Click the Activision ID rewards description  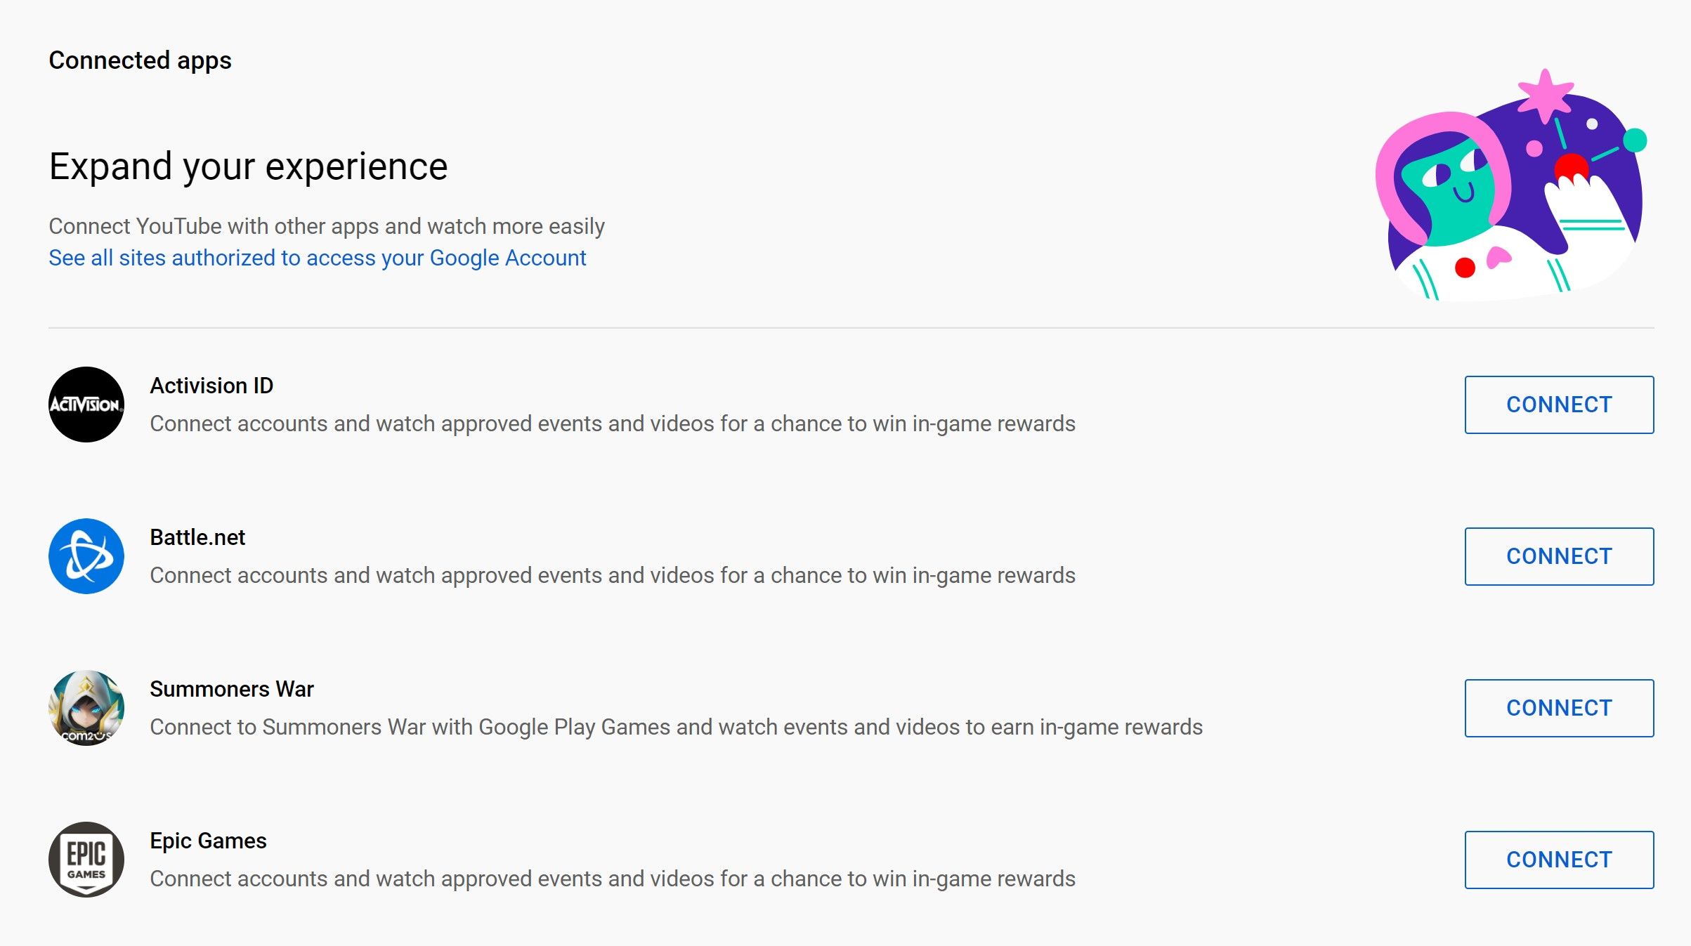[613, 423]
